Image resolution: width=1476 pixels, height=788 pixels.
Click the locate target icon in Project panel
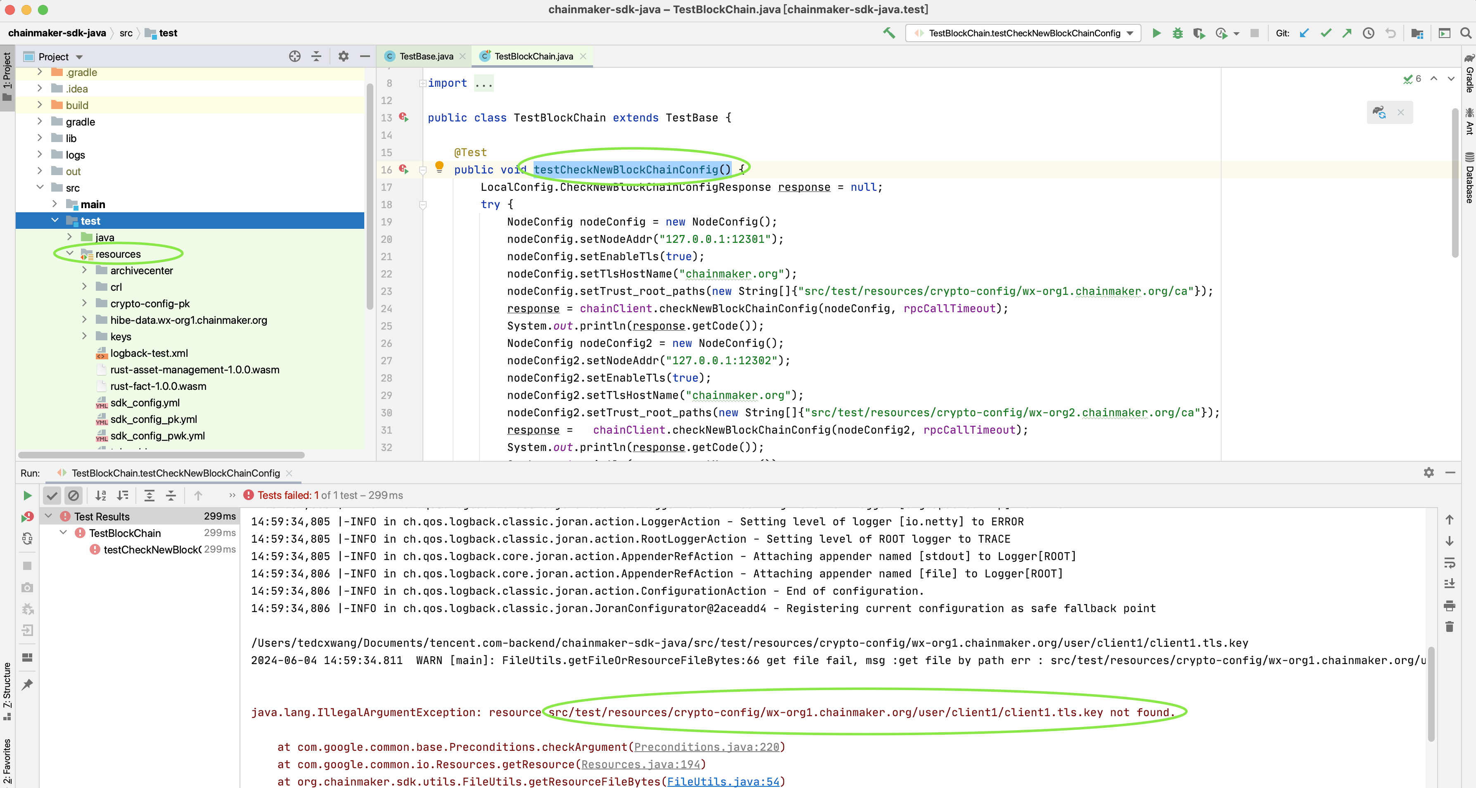[294, 56]
